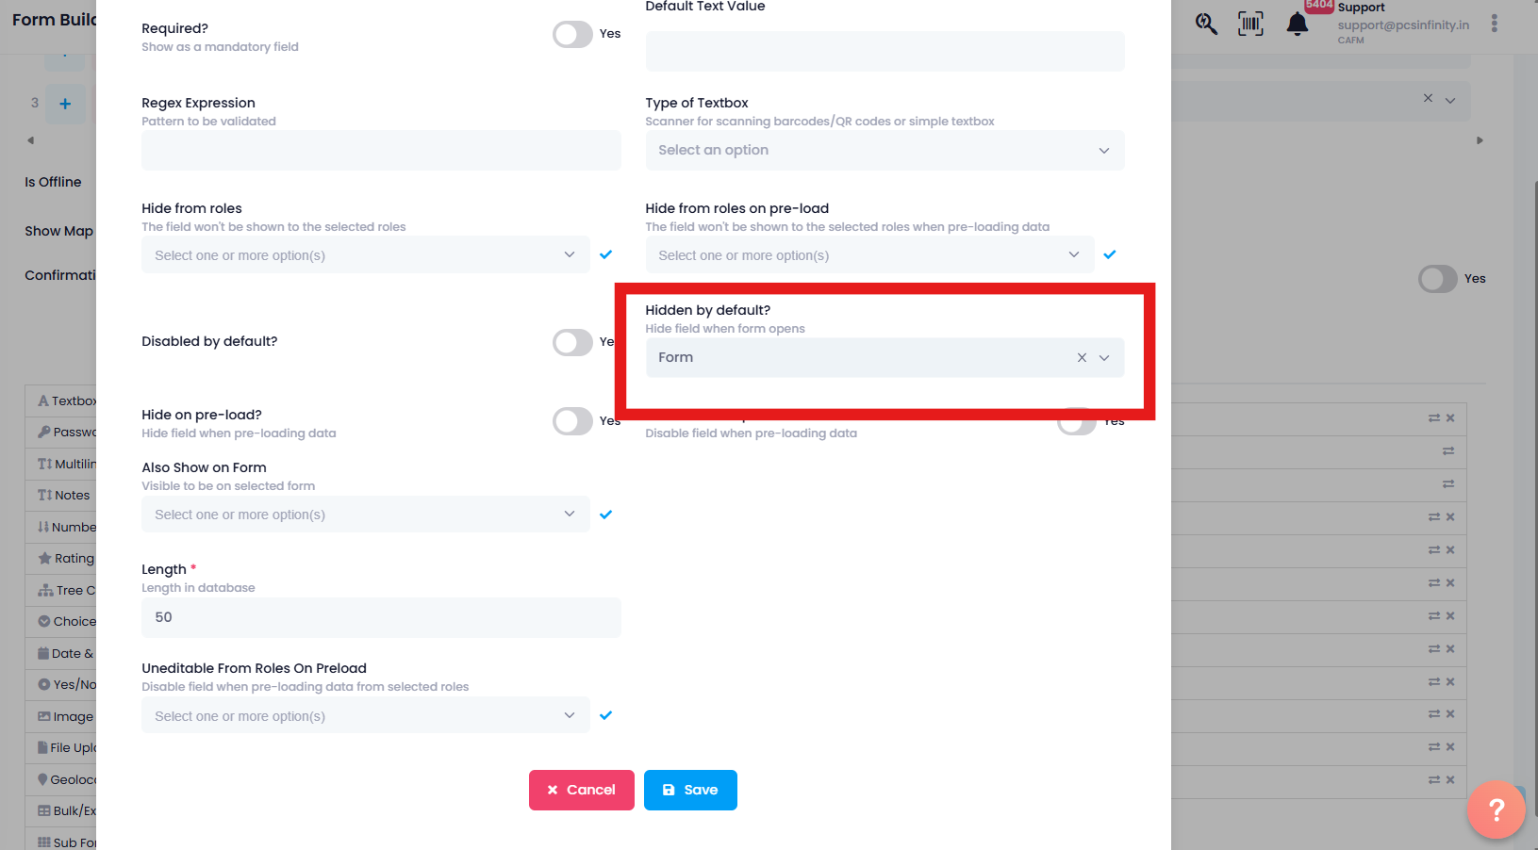This screenshot has width=1538, height=850.
Task: Click the orange help question mark button
Action: pyautogui.click(x=1496, y=809)
